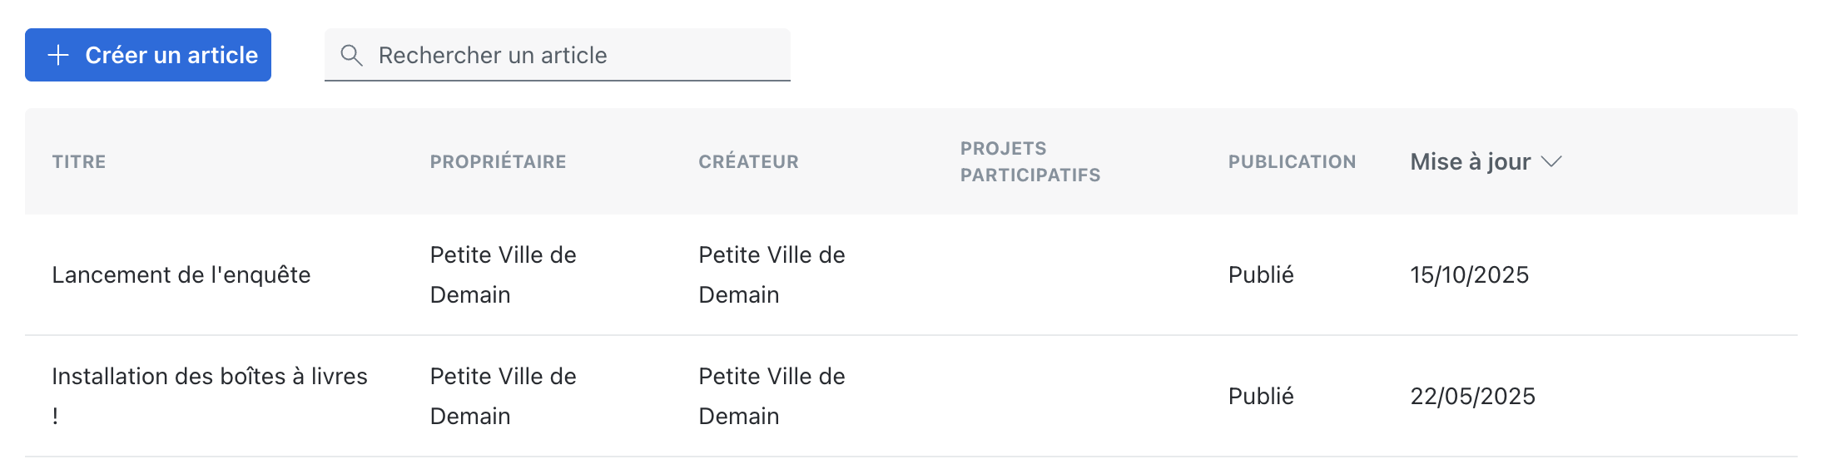The width and height of the screenshot is (1821, 474).
Task: Click the CRÉATEUR column header
Action: pos(748,162)
